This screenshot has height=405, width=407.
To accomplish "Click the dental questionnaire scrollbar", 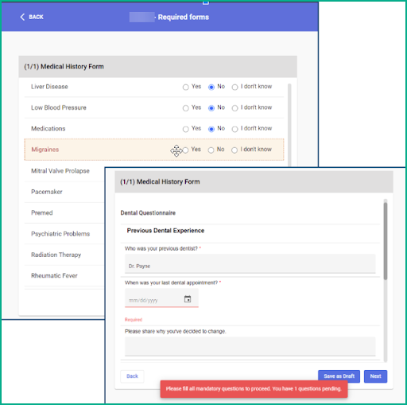I will point(386,240).
